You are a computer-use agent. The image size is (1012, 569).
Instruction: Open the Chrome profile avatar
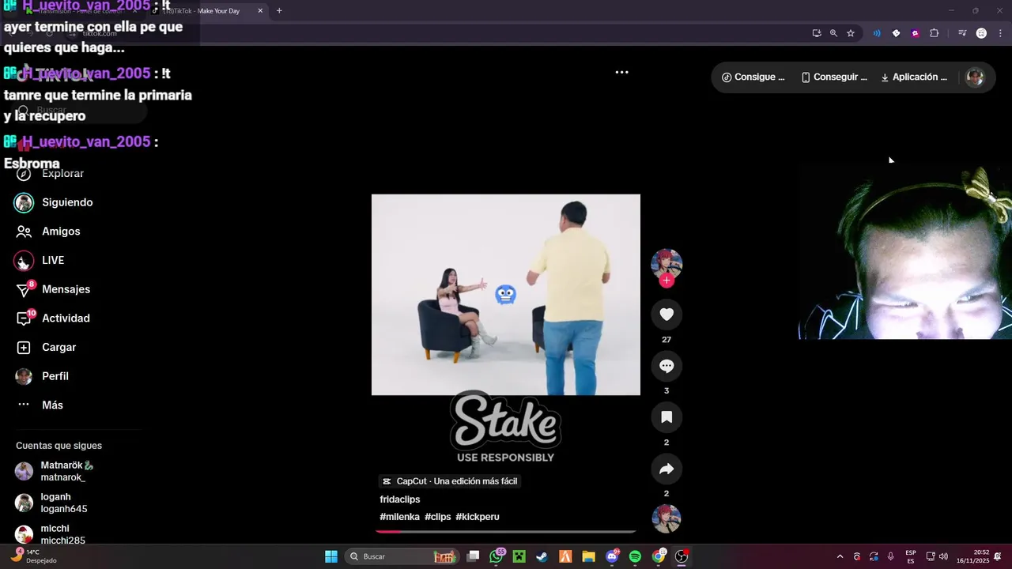point(981,33)
